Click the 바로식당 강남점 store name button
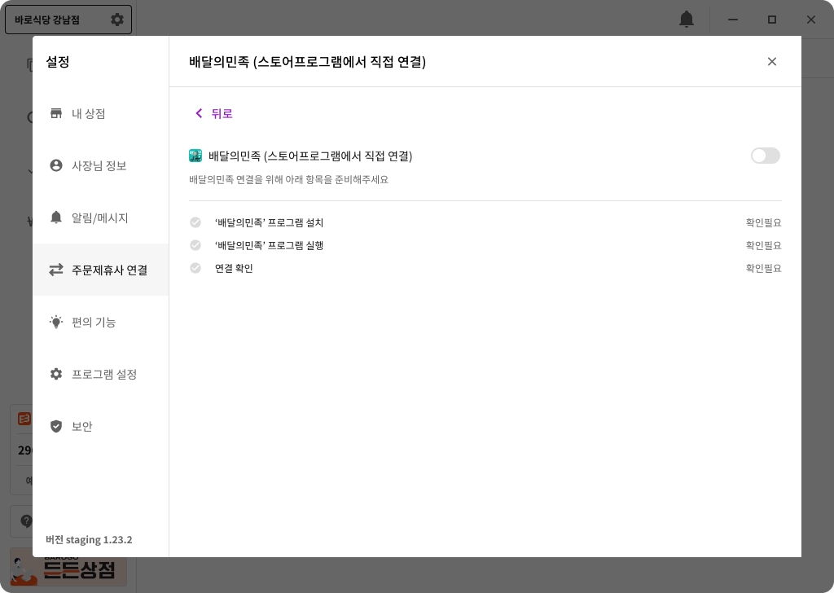834x593 pixels. [68, 20]
